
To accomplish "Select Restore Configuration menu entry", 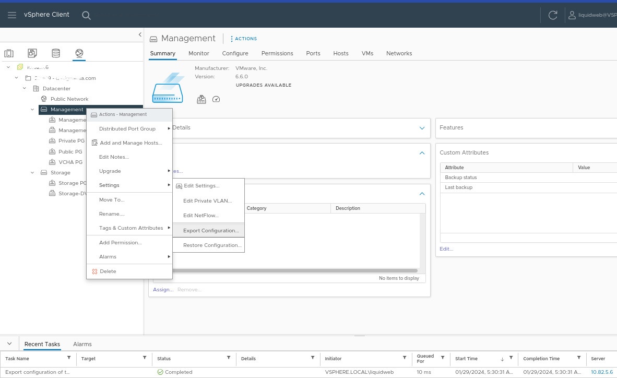I will point(212,245).
